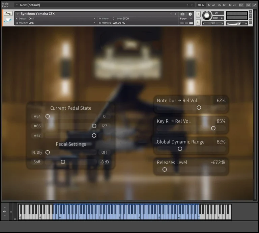
Task: Show the AUX sends panel
Action: [x=248, y=5]
